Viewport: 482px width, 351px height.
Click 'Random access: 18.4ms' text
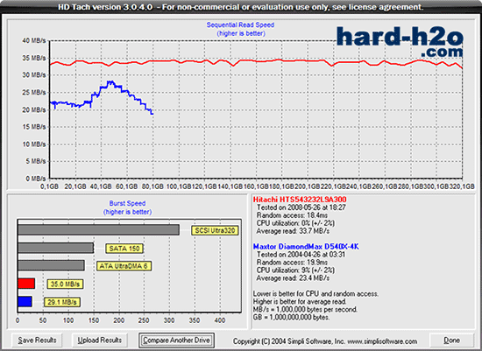click(x=292, y=215)
